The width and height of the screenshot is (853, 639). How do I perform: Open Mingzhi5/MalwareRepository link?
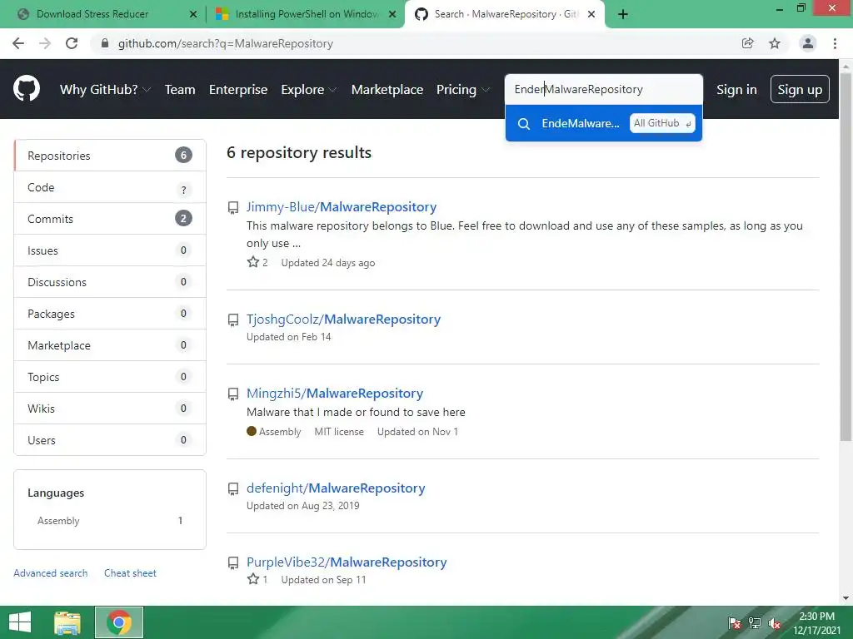pos(335,394)
